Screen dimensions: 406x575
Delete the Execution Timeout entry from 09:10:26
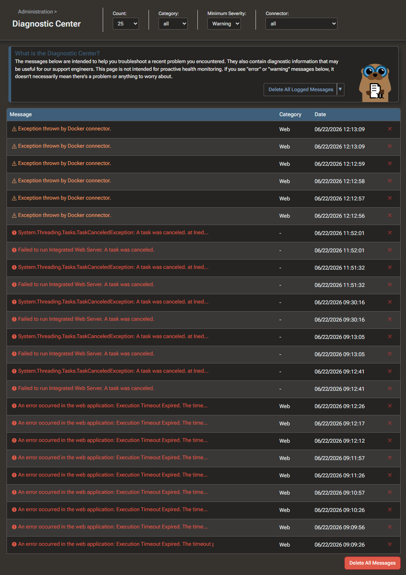(390, 510)
